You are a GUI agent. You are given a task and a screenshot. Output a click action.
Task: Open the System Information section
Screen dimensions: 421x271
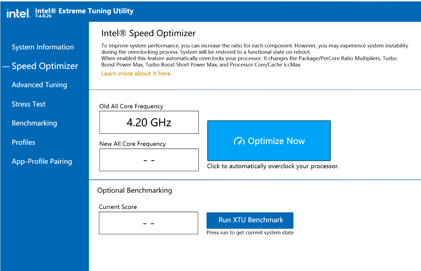tap(42, 47)
